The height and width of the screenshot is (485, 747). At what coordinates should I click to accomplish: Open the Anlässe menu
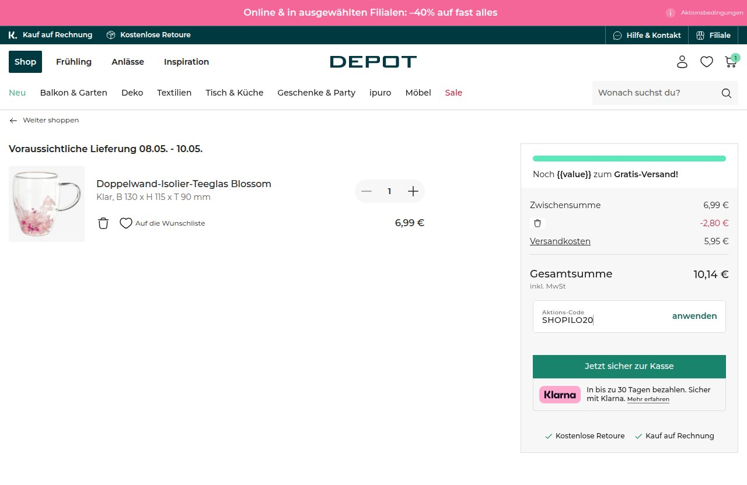pos(128,62)
